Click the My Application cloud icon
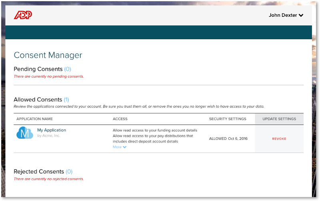Viewport: 320px width, 201px height. [24, 133]
